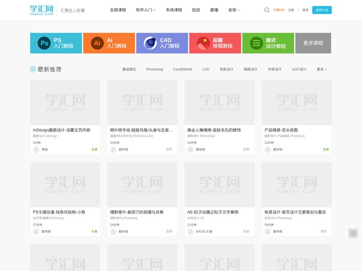362x271 pixels.
Task: Click title AE-粒子动画之粒子文字案例
Action: (213, 212)
